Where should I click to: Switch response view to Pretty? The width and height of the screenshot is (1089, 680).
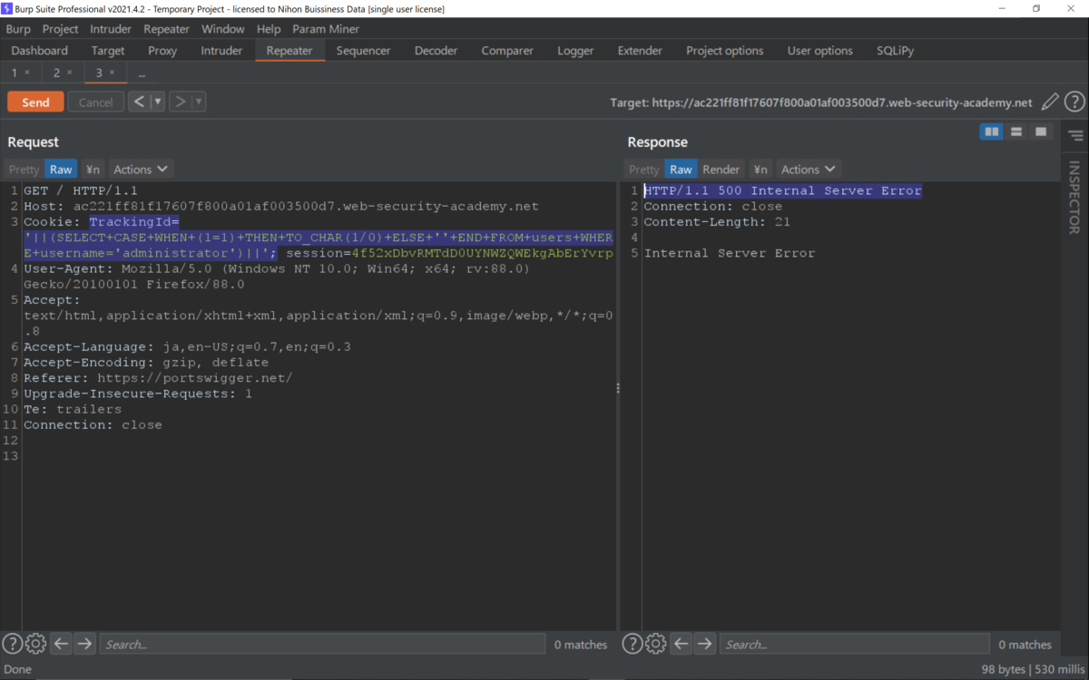tap(644, 170)
